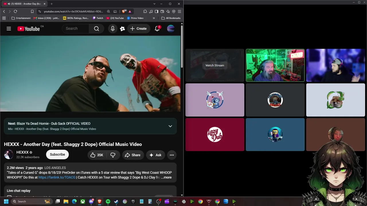Open YouTube notifications bell
367x206 pixels.
click(x=157, y=29)
